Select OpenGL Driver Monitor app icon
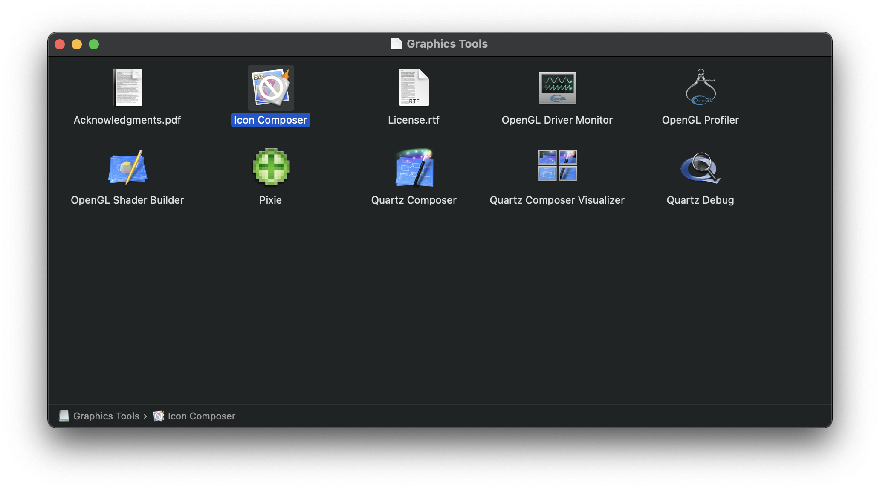 click(557, 87)
